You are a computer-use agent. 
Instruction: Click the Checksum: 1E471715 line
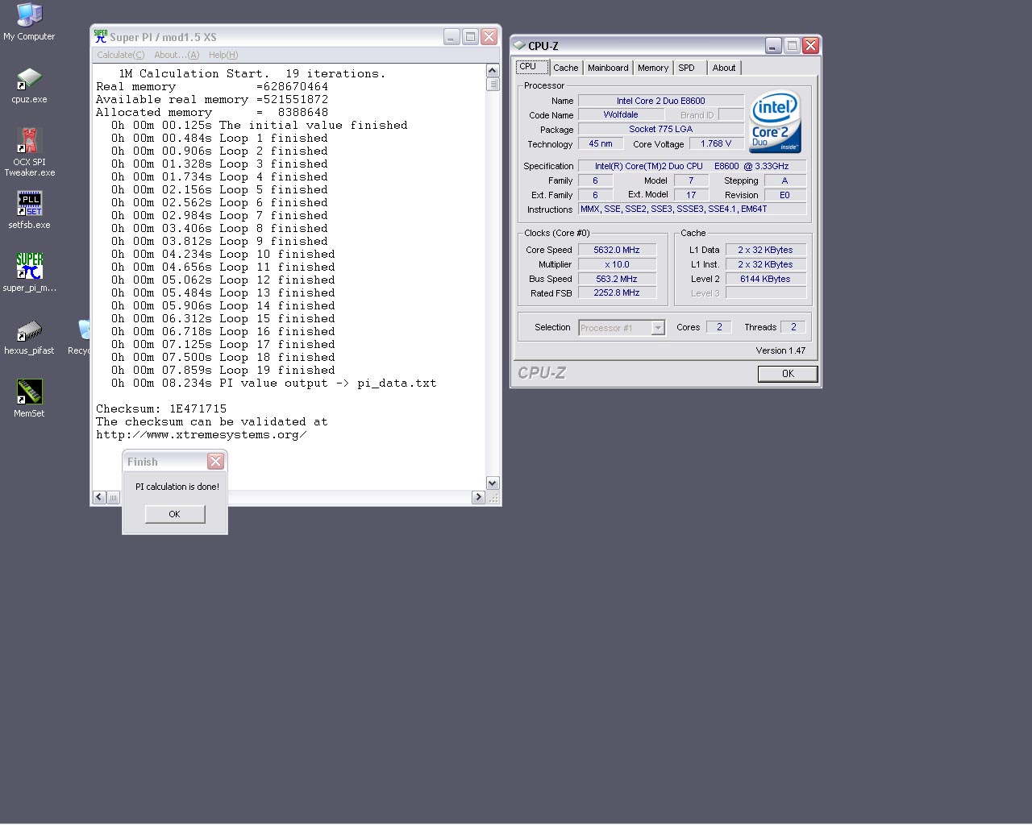(x=161, y=408)
